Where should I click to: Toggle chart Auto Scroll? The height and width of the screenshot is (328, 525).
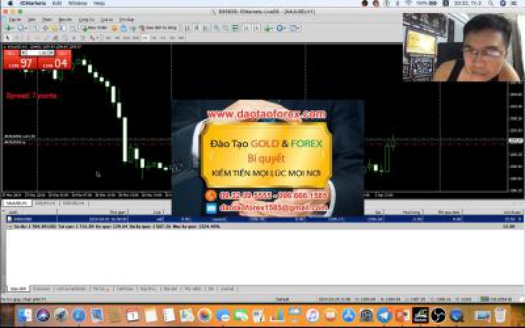click(x=247, y=28)
